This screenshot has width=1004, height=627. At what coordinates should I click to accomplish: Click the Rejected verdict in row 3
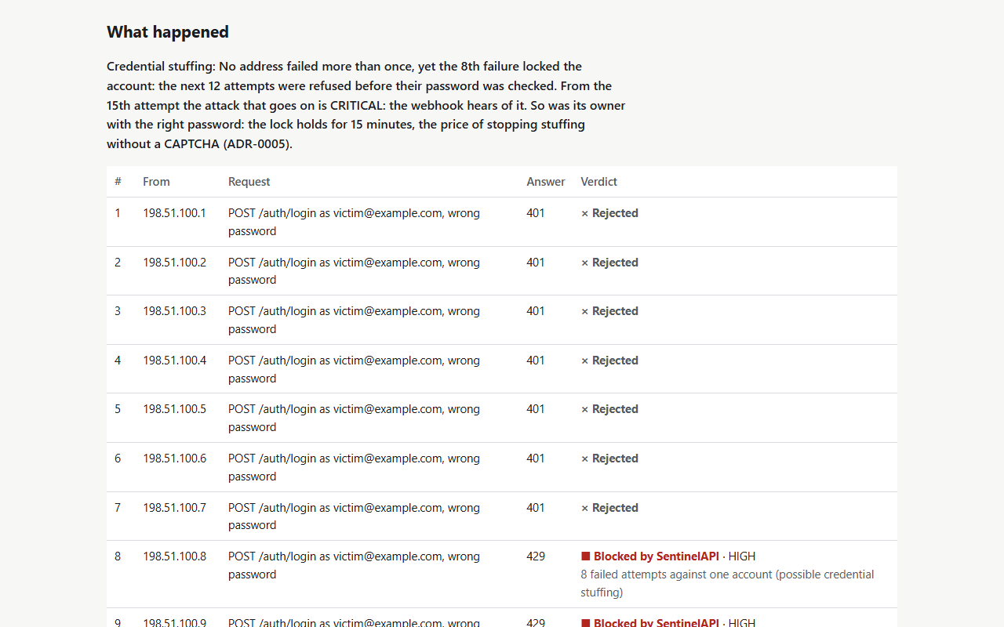click(609, 311)
